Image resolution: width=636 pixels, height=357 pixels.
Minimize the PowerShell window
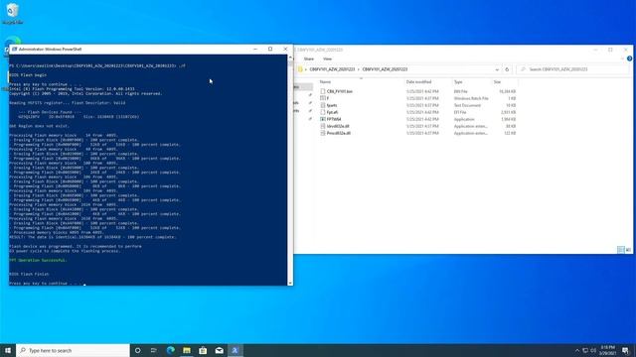point(255,49)
